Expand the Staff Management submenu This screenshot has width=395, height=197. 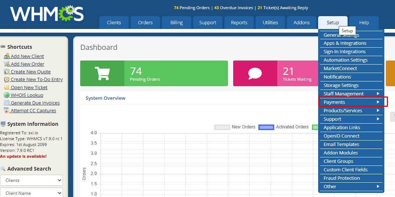pos(352,94)
